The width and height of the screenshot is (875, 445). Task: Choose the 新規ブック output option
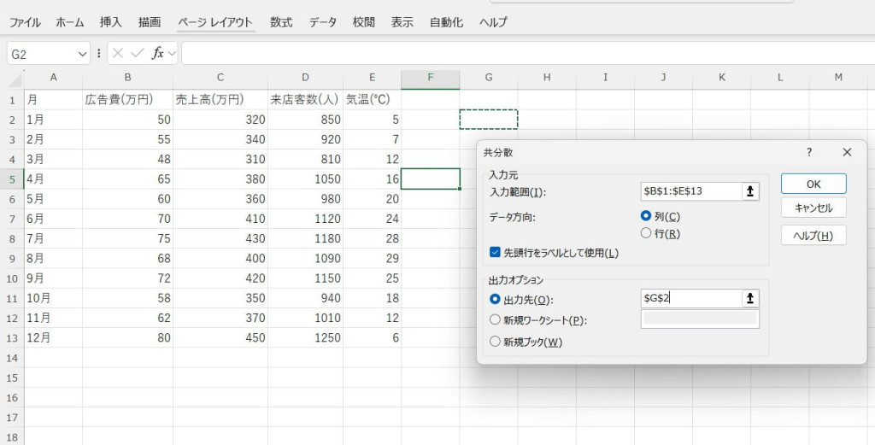click(495, 342)
